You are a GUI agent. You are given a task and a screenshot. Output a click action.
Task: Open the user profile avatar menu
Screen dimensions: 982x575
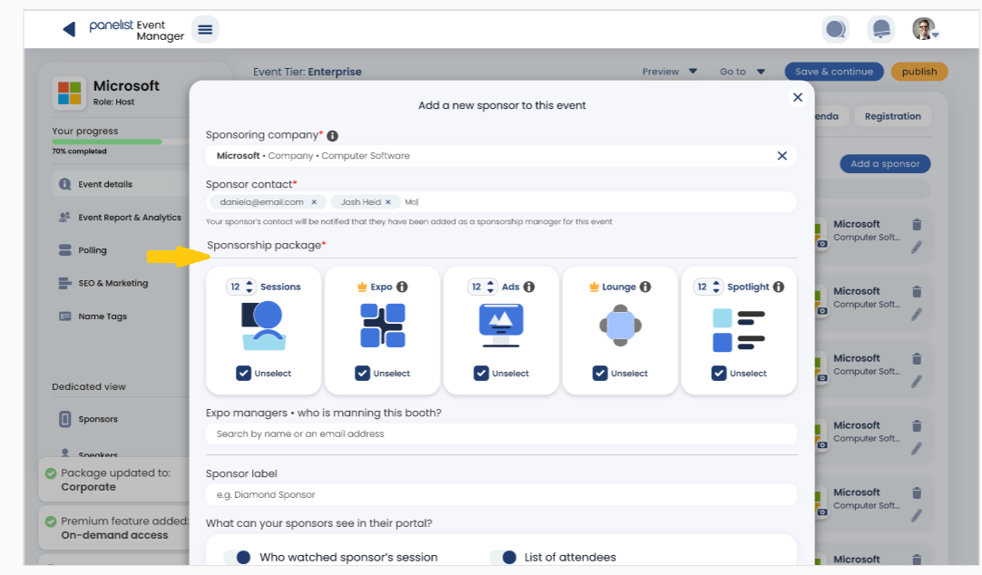[x=925, y=29]
